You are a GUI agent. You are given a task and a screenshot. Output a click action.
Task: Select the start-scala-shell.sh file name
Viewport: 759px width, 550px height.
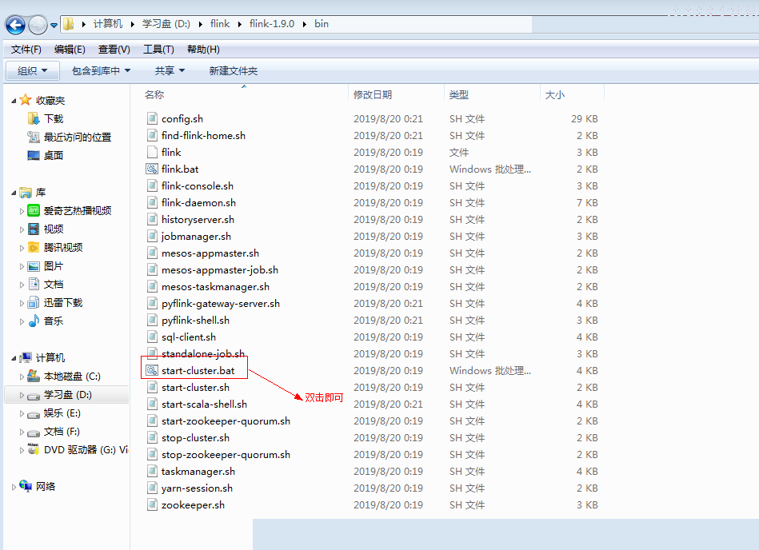204,404
